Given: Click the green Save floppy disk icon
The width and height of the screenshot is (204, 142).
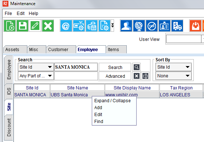Looking at the screenshot, I should pos(22,26).
